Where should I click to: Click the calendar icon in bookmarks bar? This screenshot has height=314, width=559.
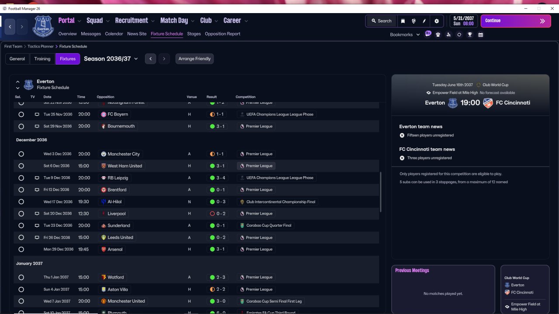[480, 34]
